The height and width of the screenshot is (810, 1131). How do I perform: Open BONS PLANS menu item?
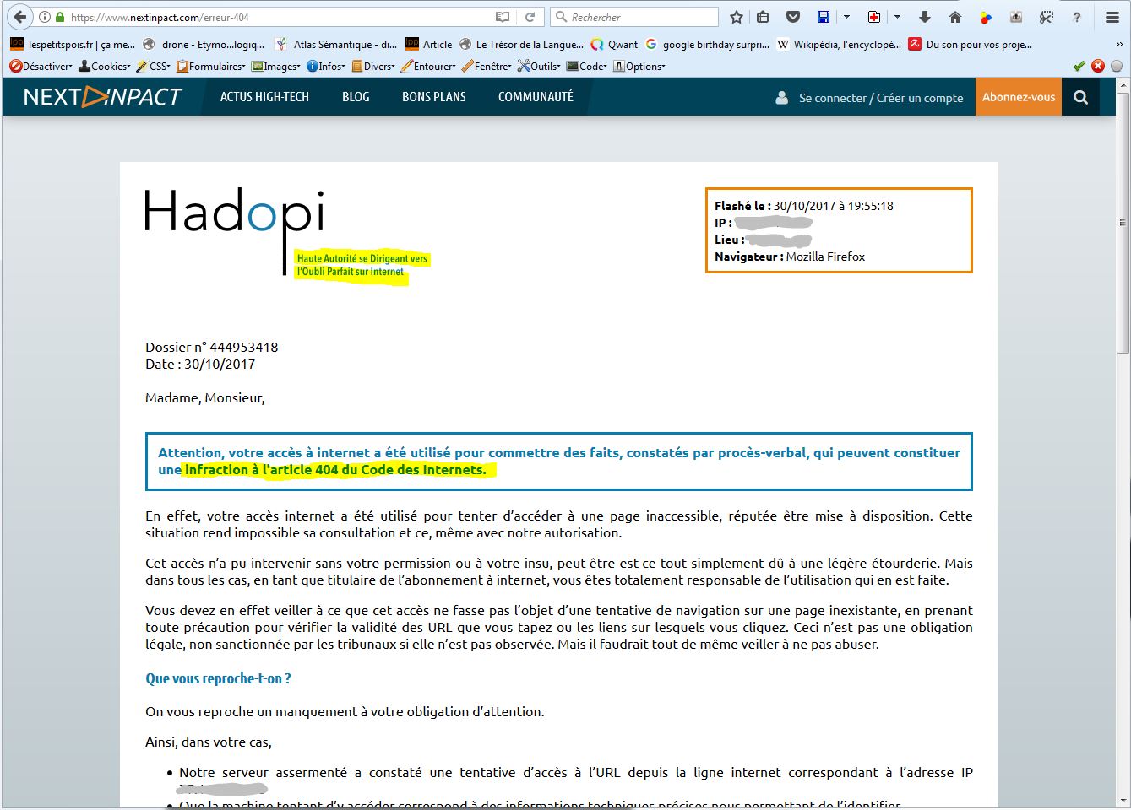434,97
